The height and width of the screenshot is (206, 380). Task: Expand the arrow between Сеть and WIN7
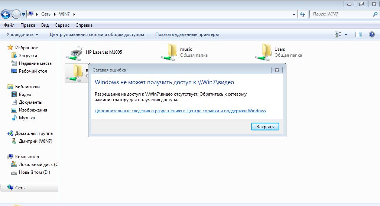click(x=55, y=14)
